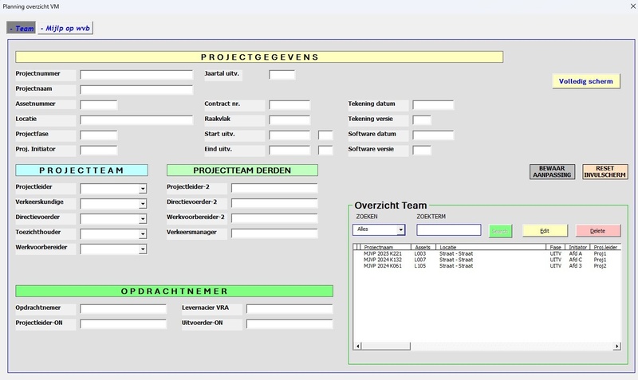
Task: Select row MJVP 2025 K221
Action: click(487, 253)
